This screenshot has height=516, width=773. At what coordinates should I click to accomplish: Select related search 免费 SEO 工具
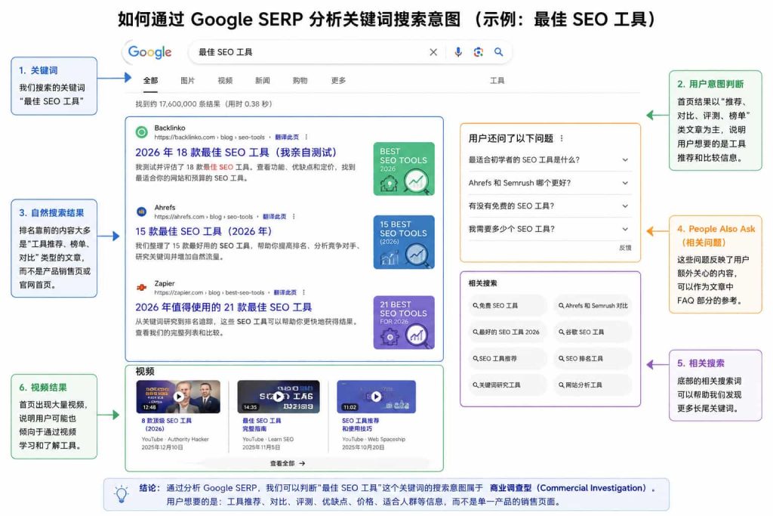(507, 306)
